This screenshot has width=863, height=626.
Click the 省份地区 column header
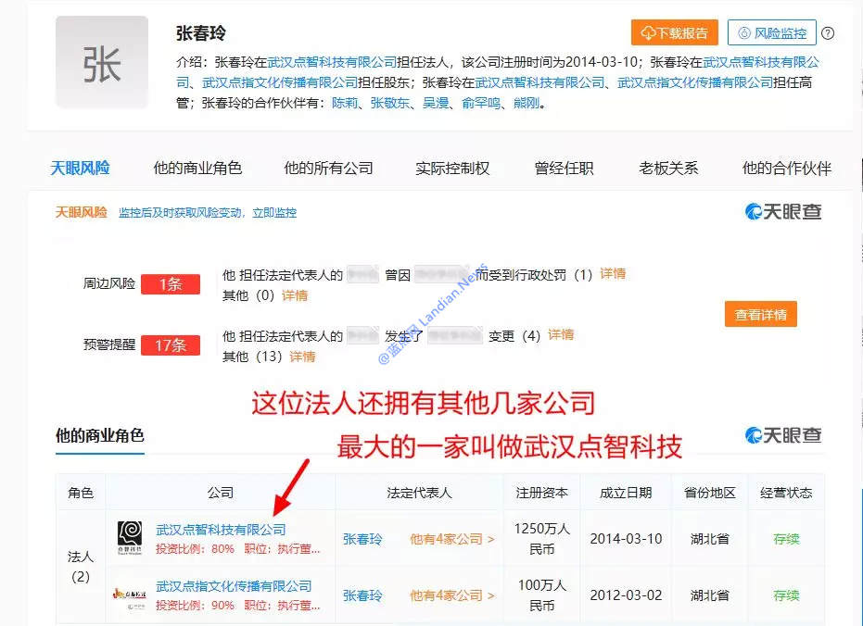[x=710, y=493]
